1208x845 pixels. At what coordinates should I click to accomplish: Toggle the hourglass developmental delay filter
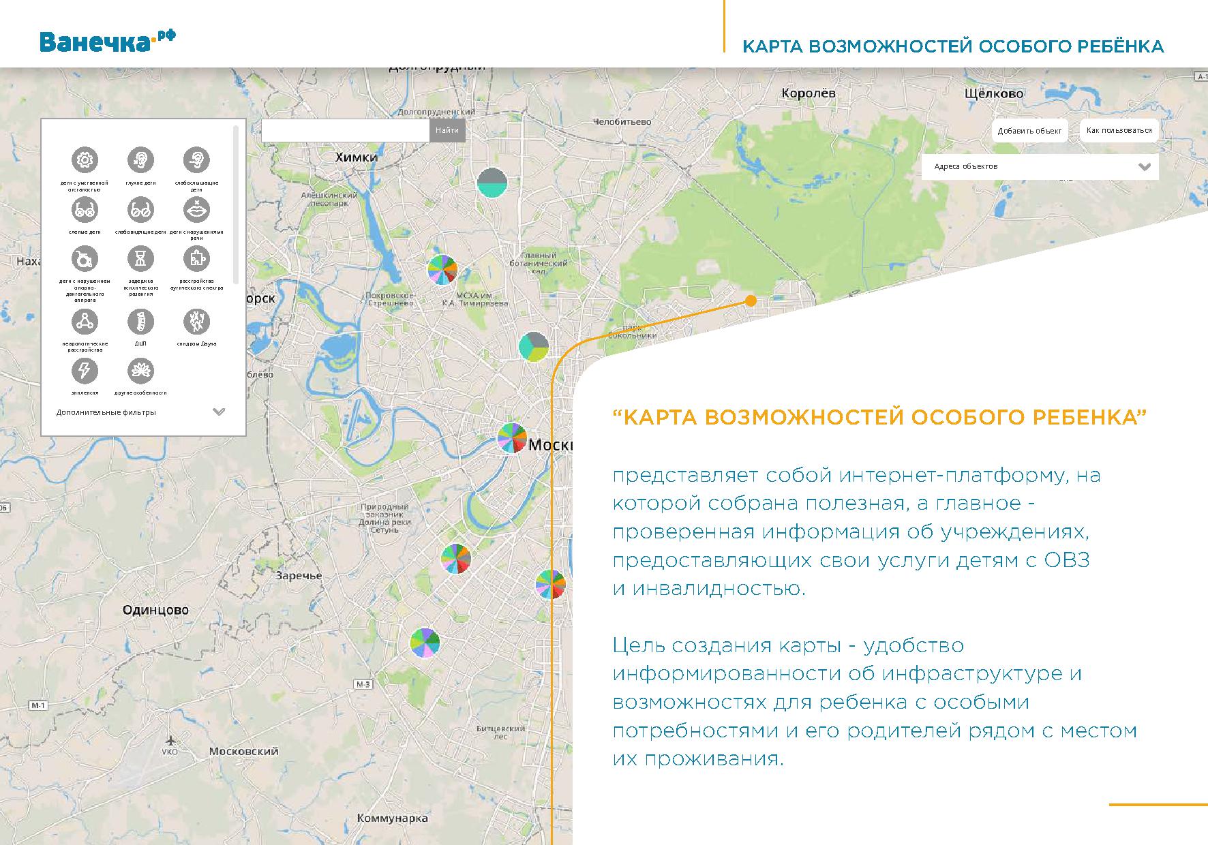point(140,259)
